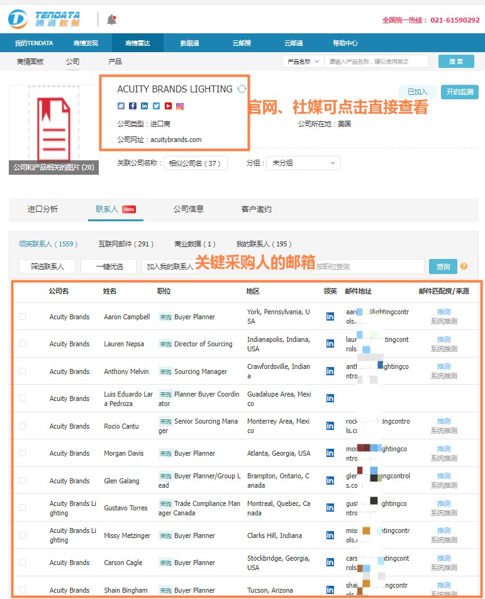485x599 pixels.
Task: Click the 采购 tag on Rocio Cantu row
Action: 165,421
